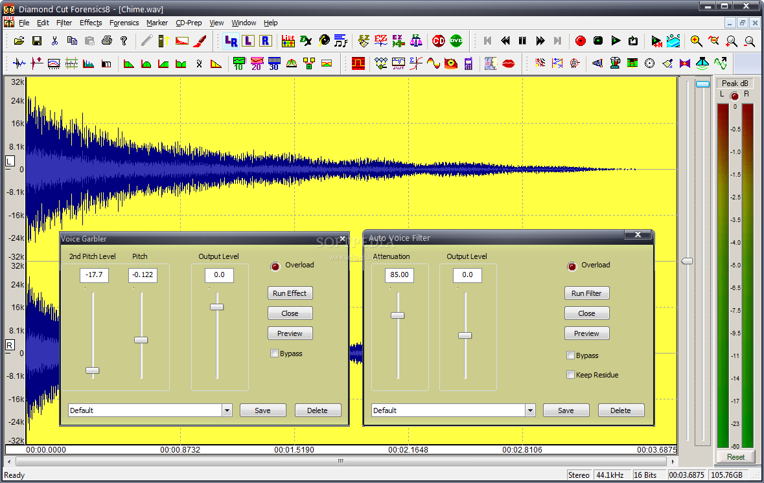The width and height of the screenshot is (764, 483).
Task: Click the EZ Clean brush icon
Action: pyautogui.click(x=364, y=41)
